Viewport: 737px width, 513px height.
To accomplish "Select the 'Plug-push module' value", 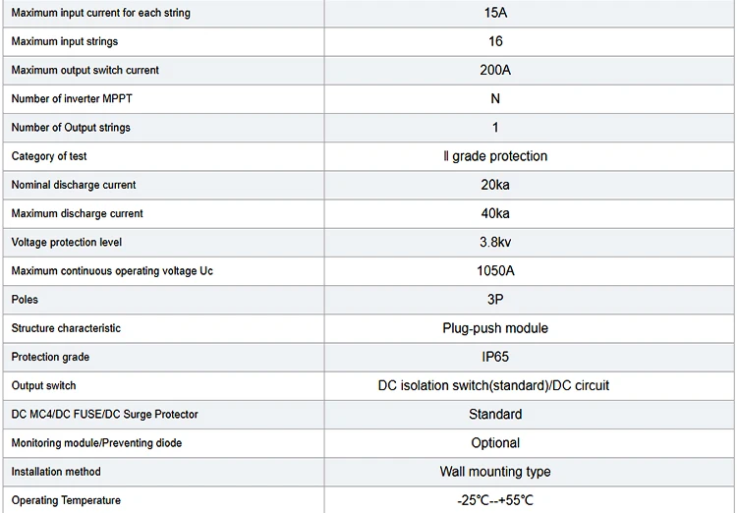I will click(x=495, y=328).
